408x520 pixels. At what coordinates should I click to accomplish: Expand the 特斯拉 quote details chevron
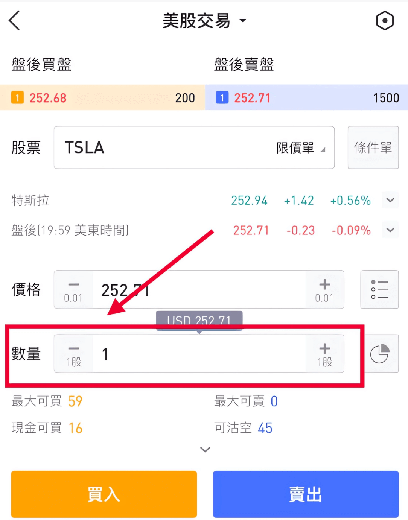tap(390, 200)
